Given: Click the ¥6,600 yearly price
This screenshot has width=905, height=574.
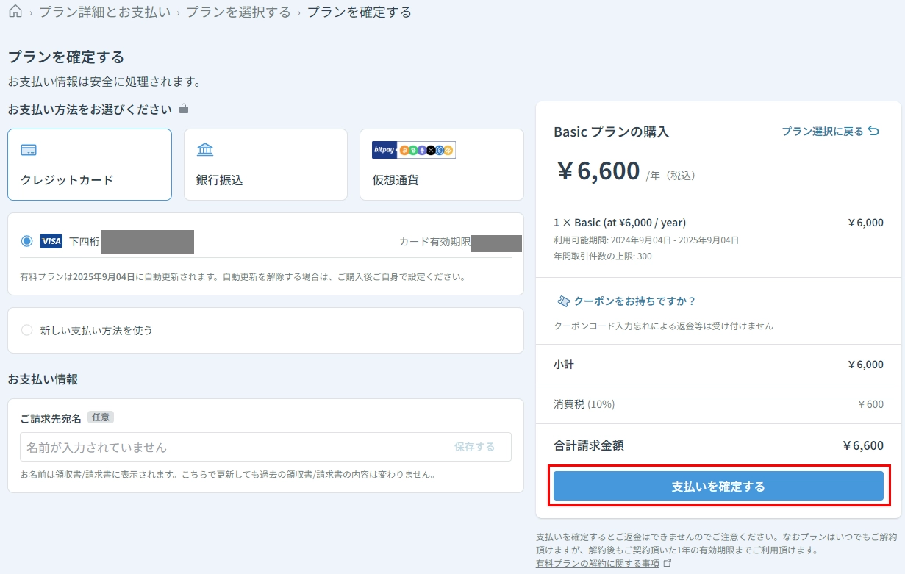Looking at the screenshot, I should [x=598, y=171].
